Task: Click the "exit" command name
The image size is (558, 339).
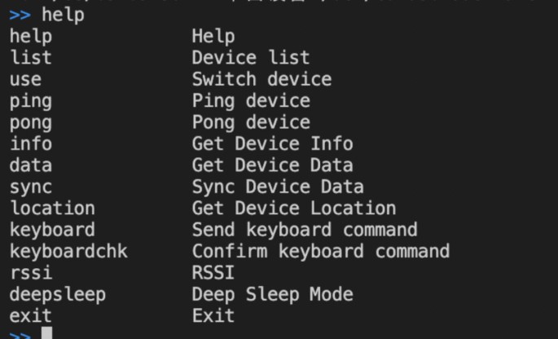Action: [31, 315]
